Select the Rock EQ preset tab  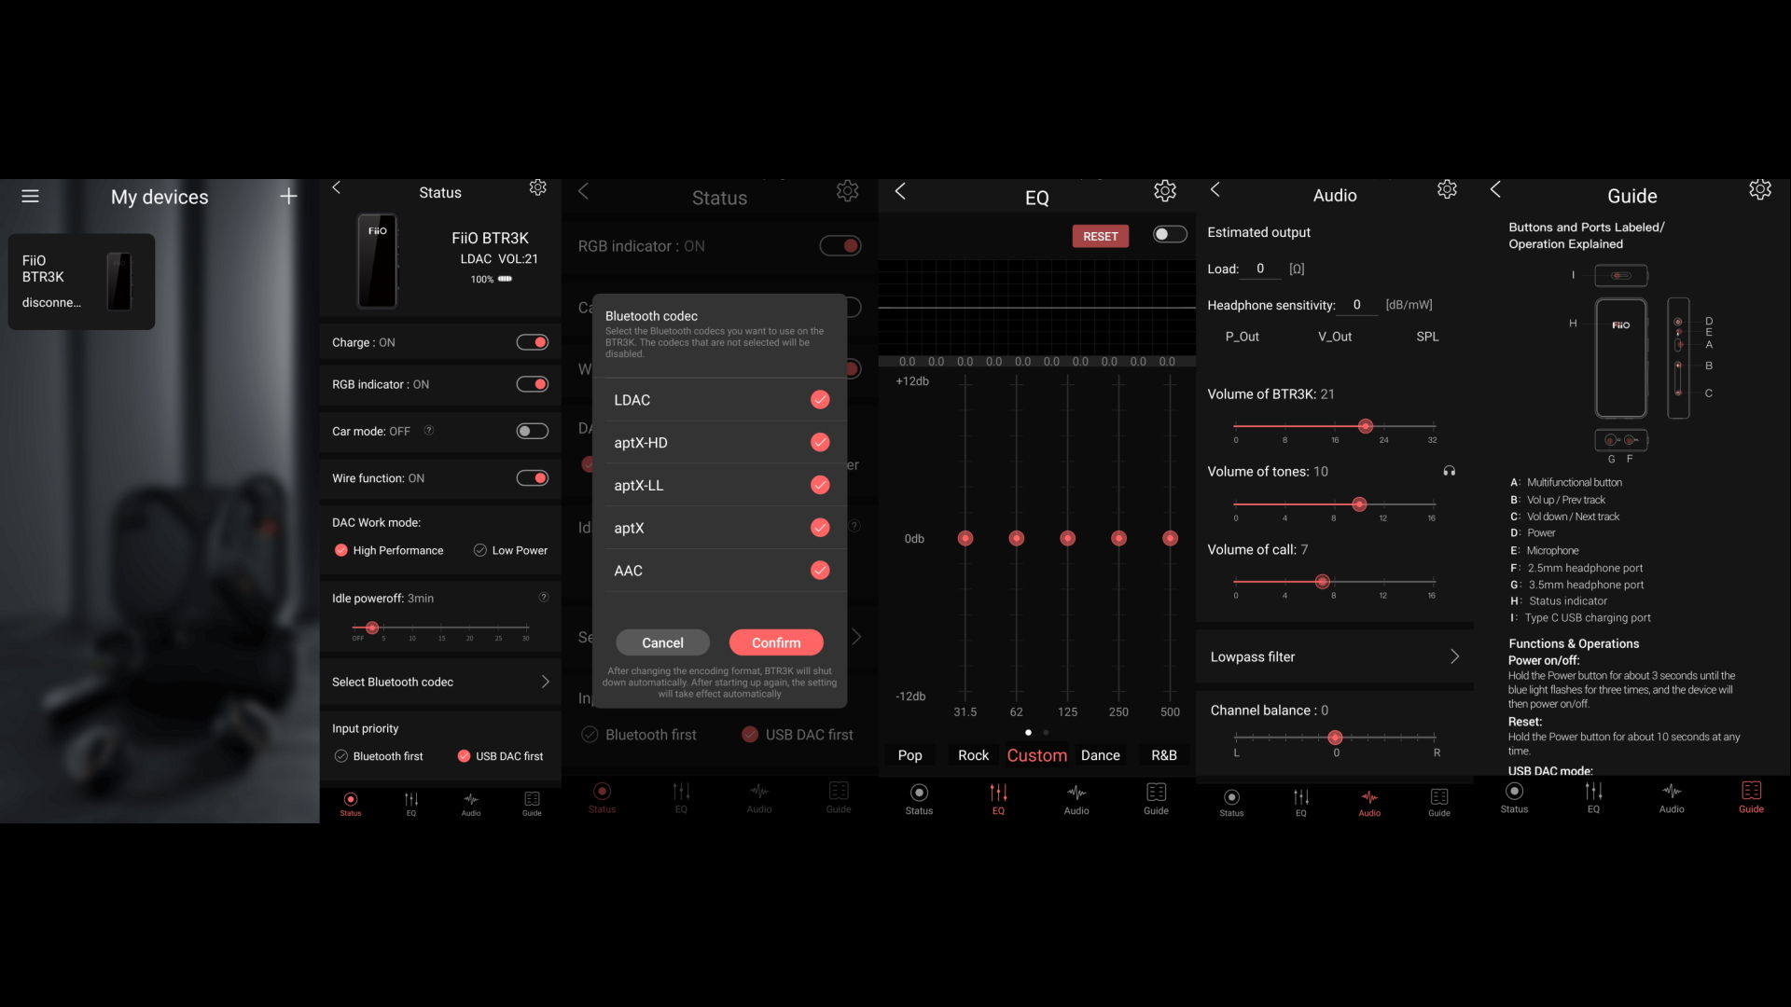point(973,755)
